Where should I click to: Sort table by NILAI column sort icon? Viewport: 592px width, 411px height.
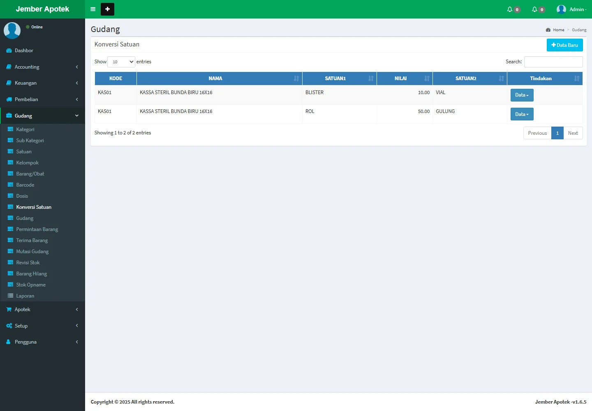[427, 79]
